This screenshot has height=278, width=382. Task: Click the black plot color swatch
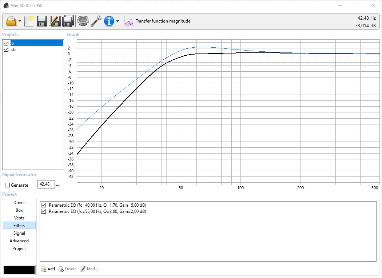tap(19, 270)
